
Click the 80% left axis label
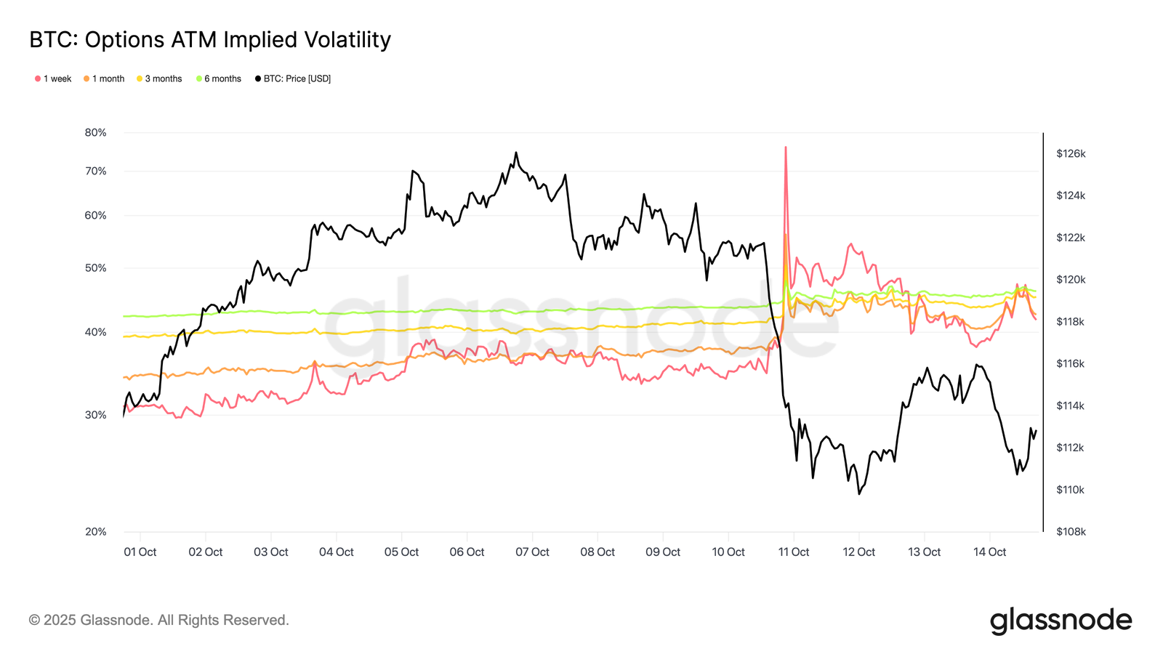[x=95, y=132]
